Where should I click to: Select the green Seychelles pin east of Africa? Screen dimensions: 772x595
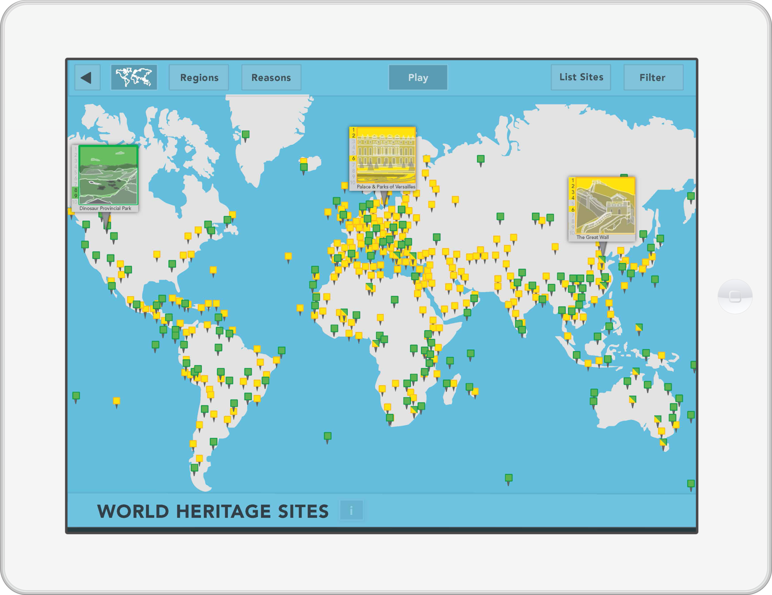point(471,355)
